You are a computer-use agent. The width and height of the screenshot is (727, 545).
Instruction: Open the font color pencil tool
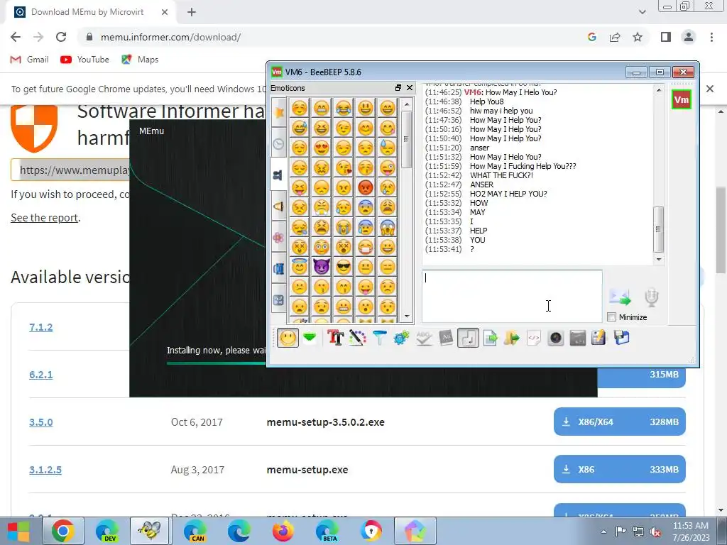pyautogui.click(x=358, y=337)
